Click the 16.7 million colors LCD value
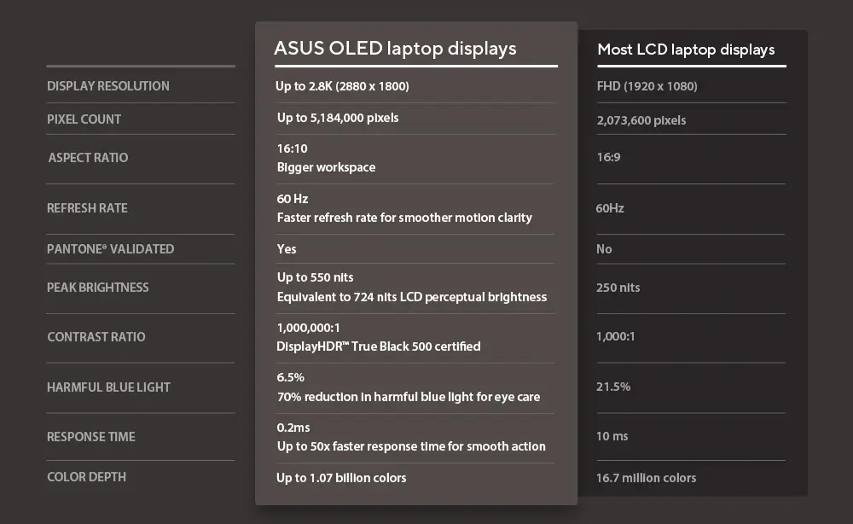 coord(646,478)
